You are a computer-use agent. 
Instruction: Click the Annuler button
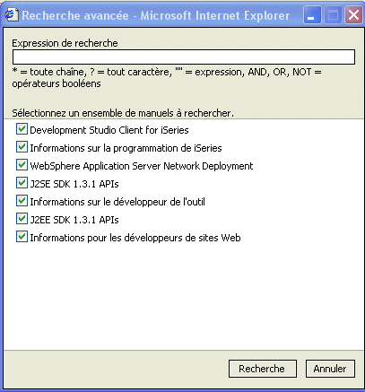tap(330, 369)
